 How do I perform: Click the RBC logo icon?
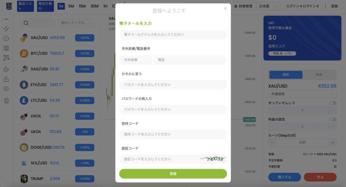tap(9, 6)
